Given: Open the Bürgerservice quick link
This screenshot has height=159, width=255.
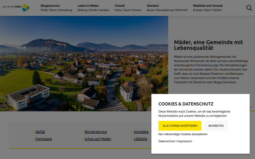Looking at the screenshot, I should [96, 132].
